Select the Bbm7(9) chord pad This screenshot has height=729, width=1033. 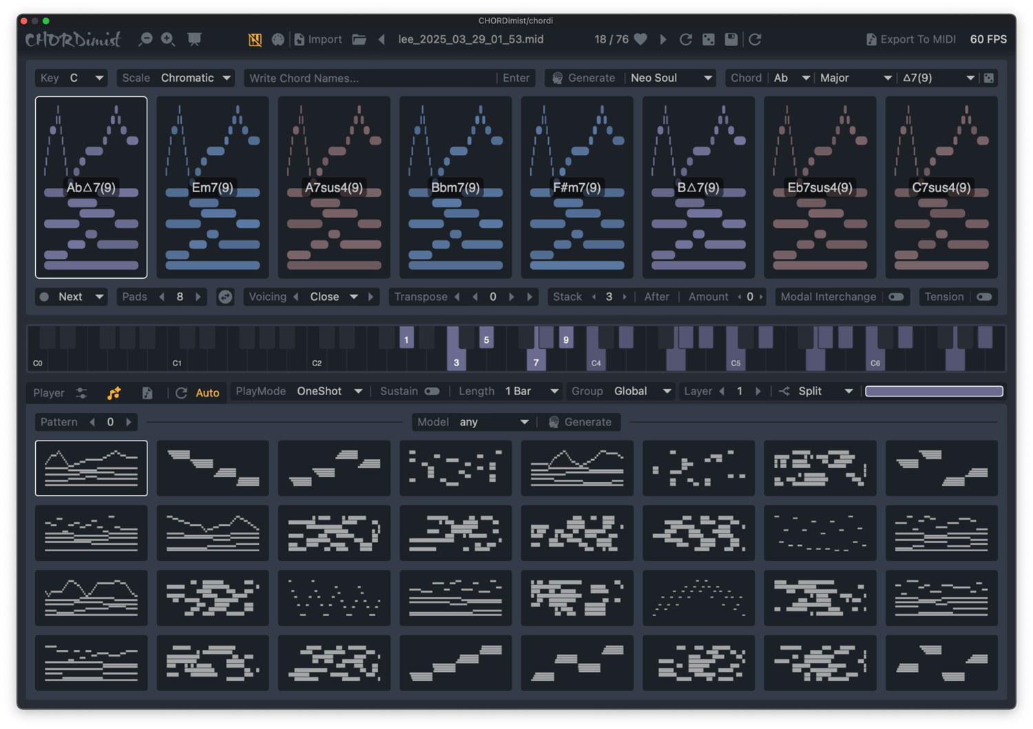(455, 187)
